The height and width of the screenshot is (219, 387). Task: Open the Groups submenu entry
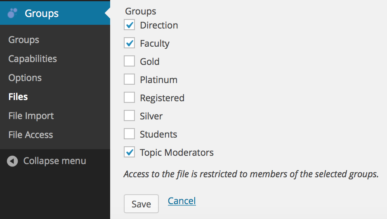24,40
